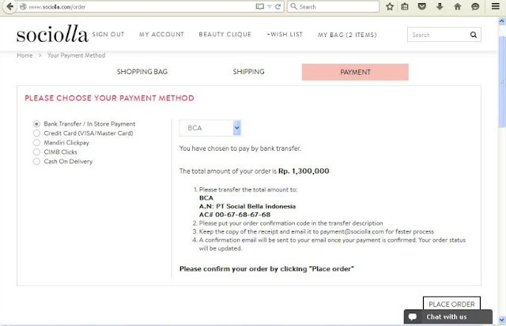This screenshot has width=506, height=326.
Task: Open the SHOPPING BAG step tab
Action: pyautogui.click(x=142, y=72)
